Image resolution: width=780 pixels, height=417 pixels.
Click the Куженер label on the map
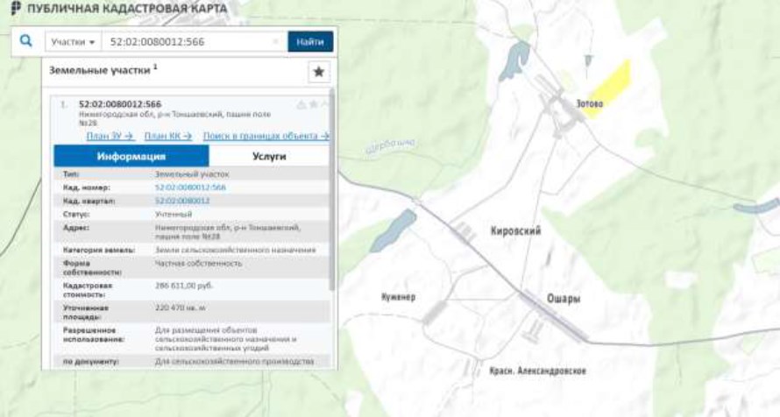pyautogui.click(x=398, y=297)
